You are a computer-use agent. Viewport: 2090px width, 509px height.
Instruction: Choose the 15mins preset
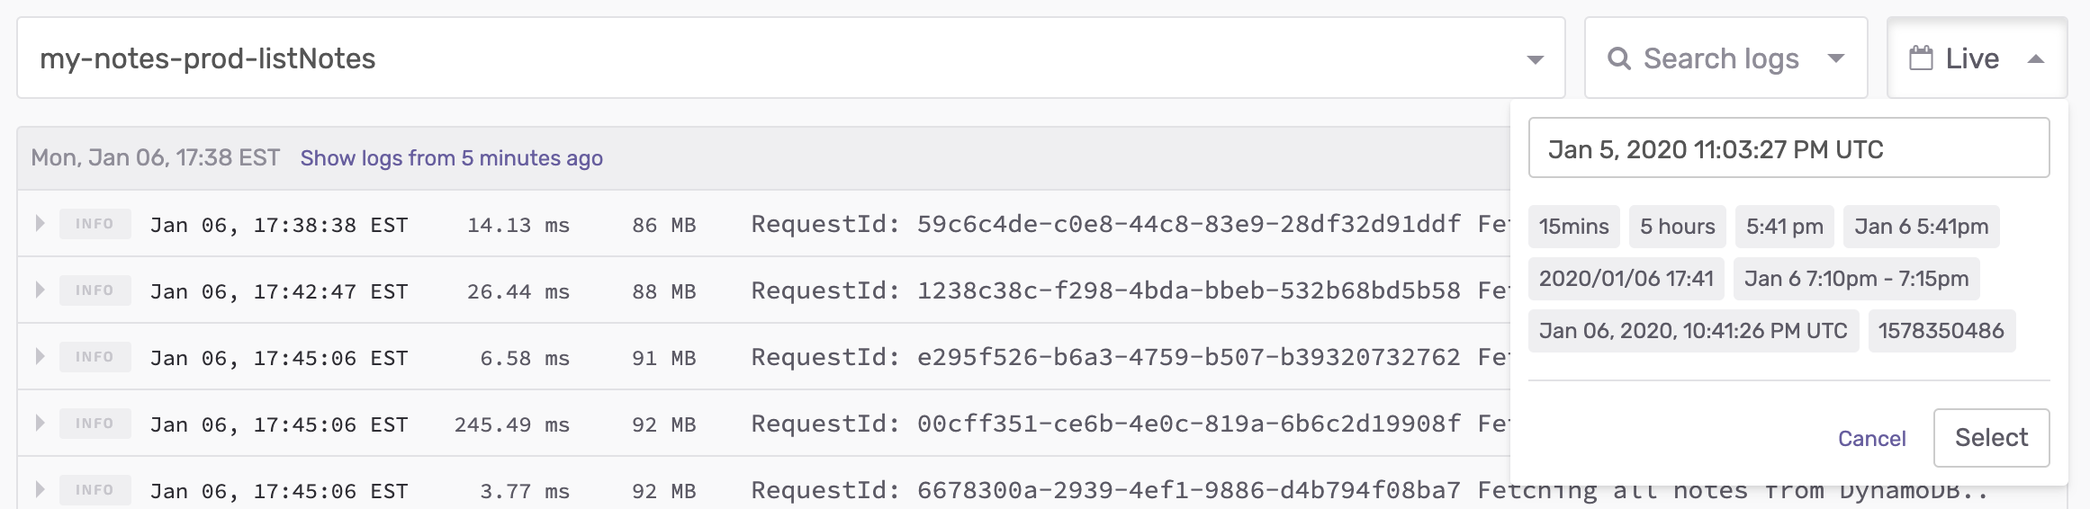point(1573,227)
